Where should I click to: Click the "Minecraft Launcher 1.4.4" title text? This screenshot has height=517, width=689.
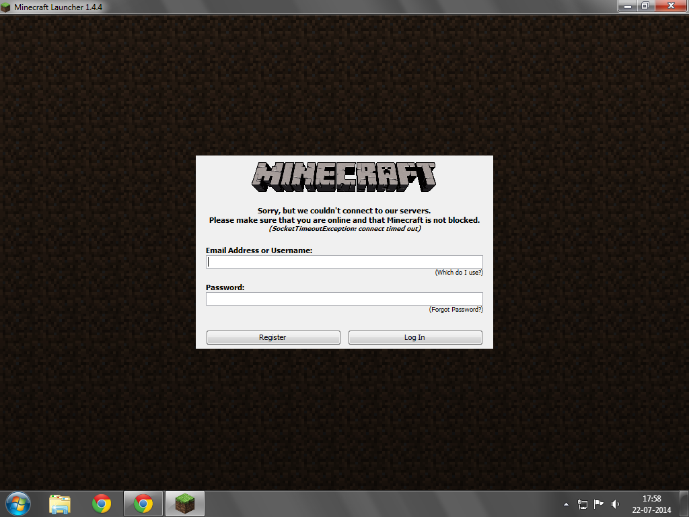[58, 7]
